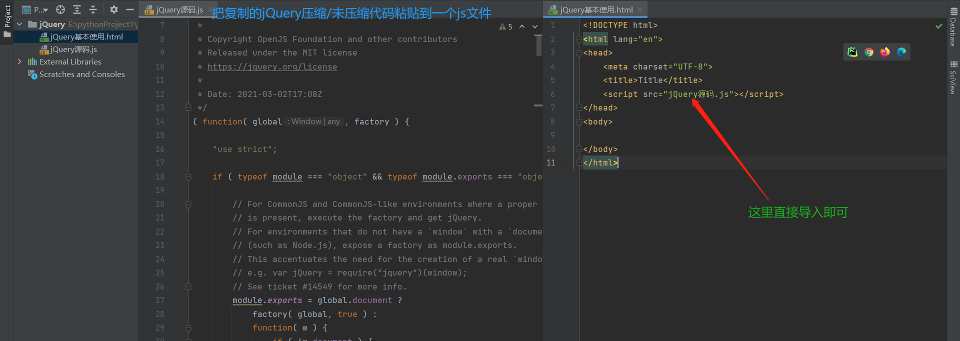Click the script src attribute value
960x341 pixels.
698,94
